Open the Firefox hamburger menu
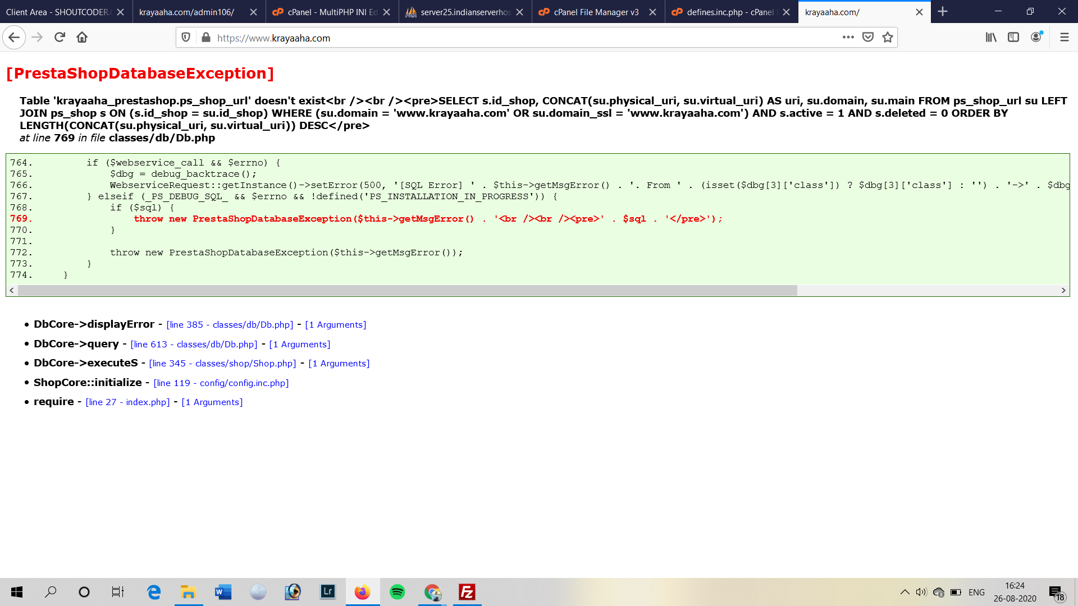The height and width of the screenshot is (606, 1078). coord(1064,38)
